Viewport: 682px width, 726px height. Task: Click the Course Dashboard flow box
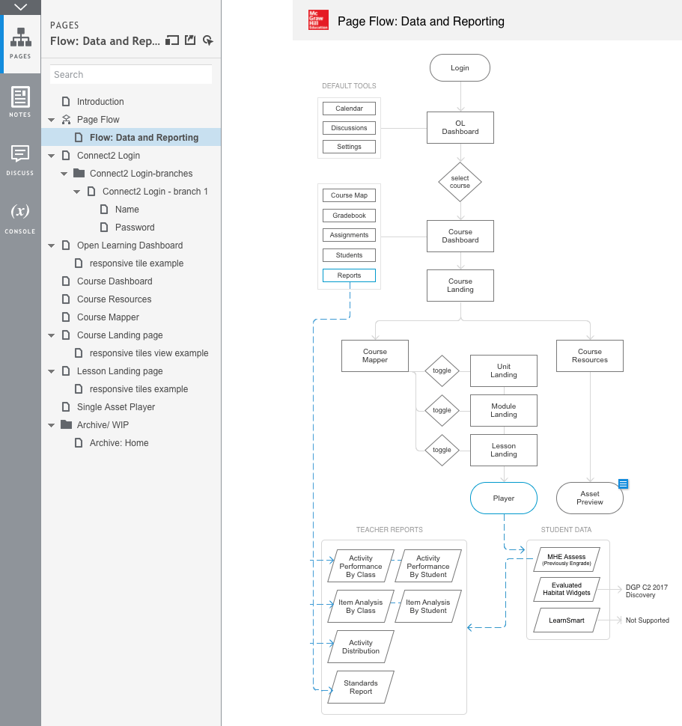(460, 236)
